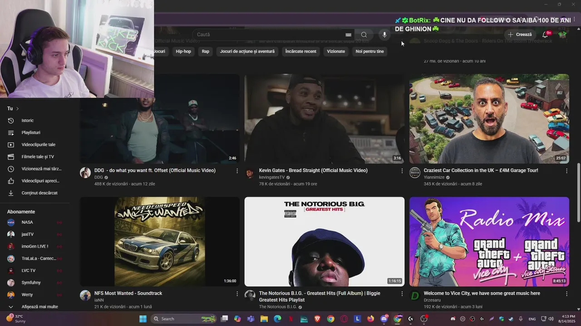
Task: Click into the Caută search field
Action: 268,34
